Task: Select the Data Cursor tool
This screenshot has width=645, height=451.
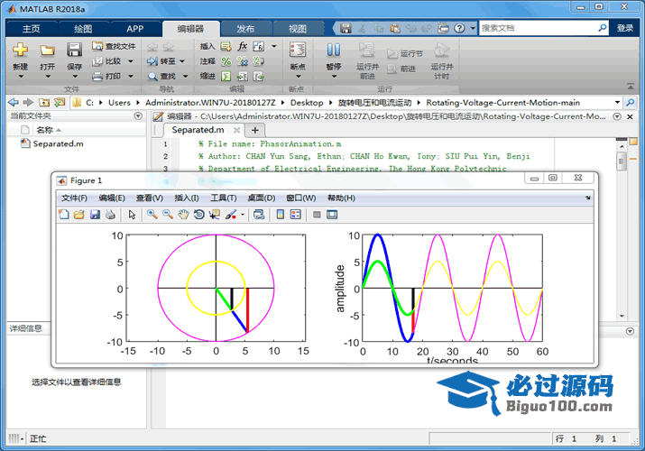Action: [215, 214]
